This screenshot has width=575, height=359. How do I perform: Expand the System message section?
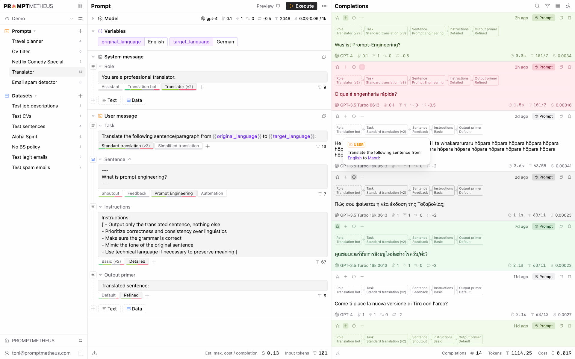(x=93, y=57)
